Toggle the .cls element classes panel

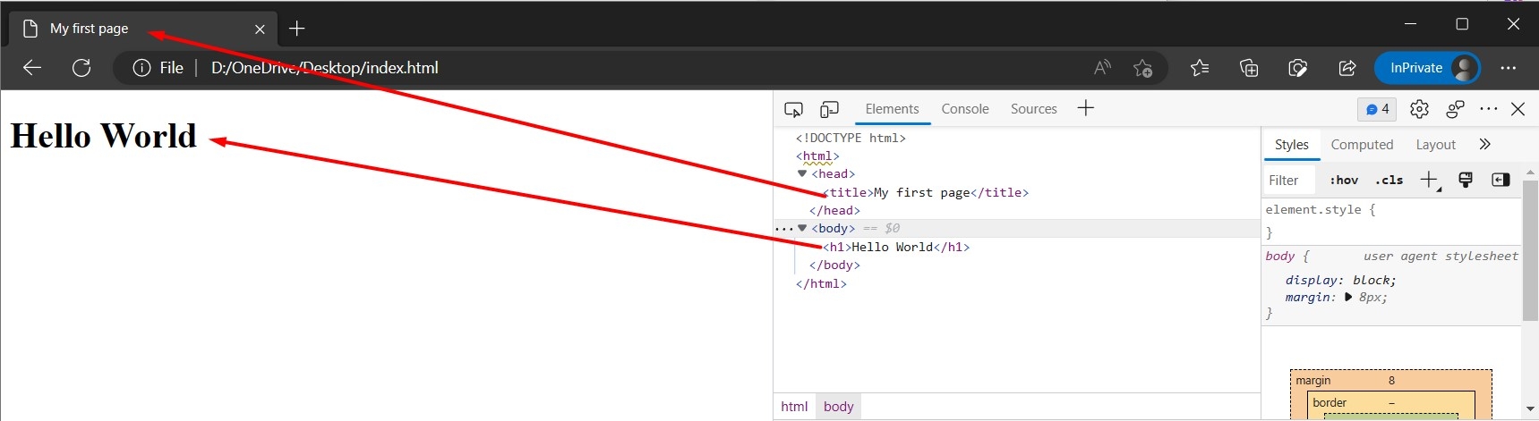click(1389, 180)
